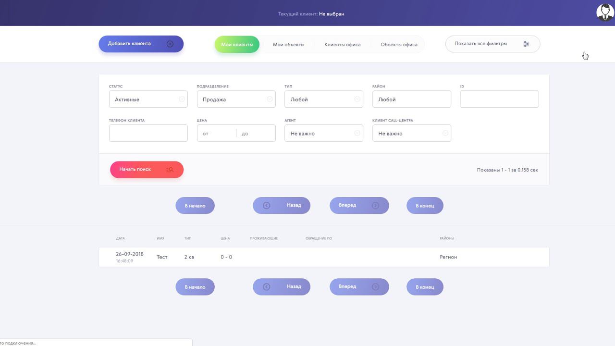The width and height of the screenshot is (615, 346).
Task: Click the Проживающие column header
Action: click(x=264, y=238)
